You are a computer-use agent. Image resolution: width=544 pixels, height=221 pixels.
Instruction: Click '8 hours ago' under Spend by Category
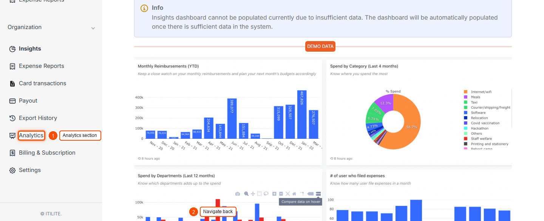point(343,158)
